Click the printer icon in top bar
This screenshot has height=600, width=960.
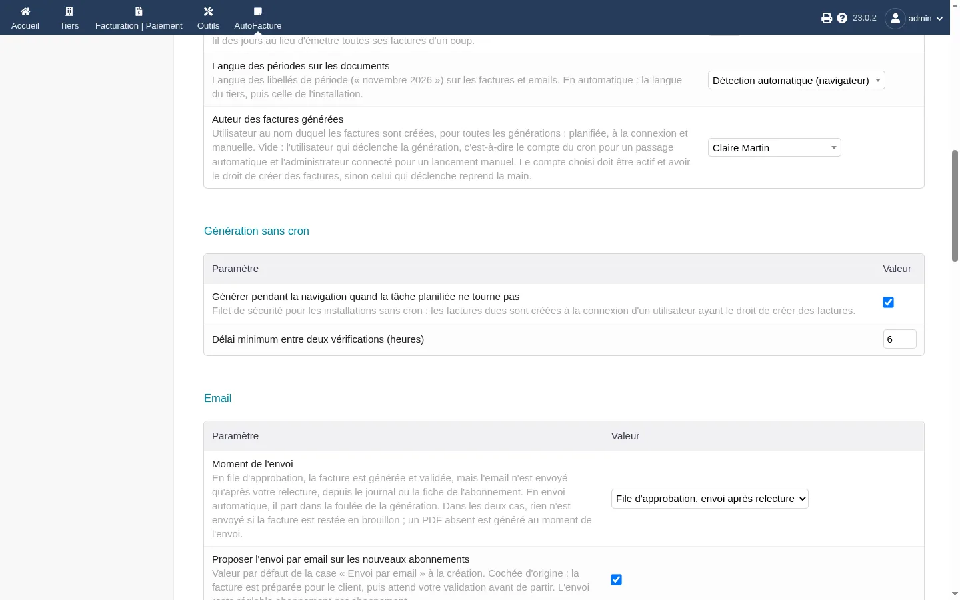827,18
